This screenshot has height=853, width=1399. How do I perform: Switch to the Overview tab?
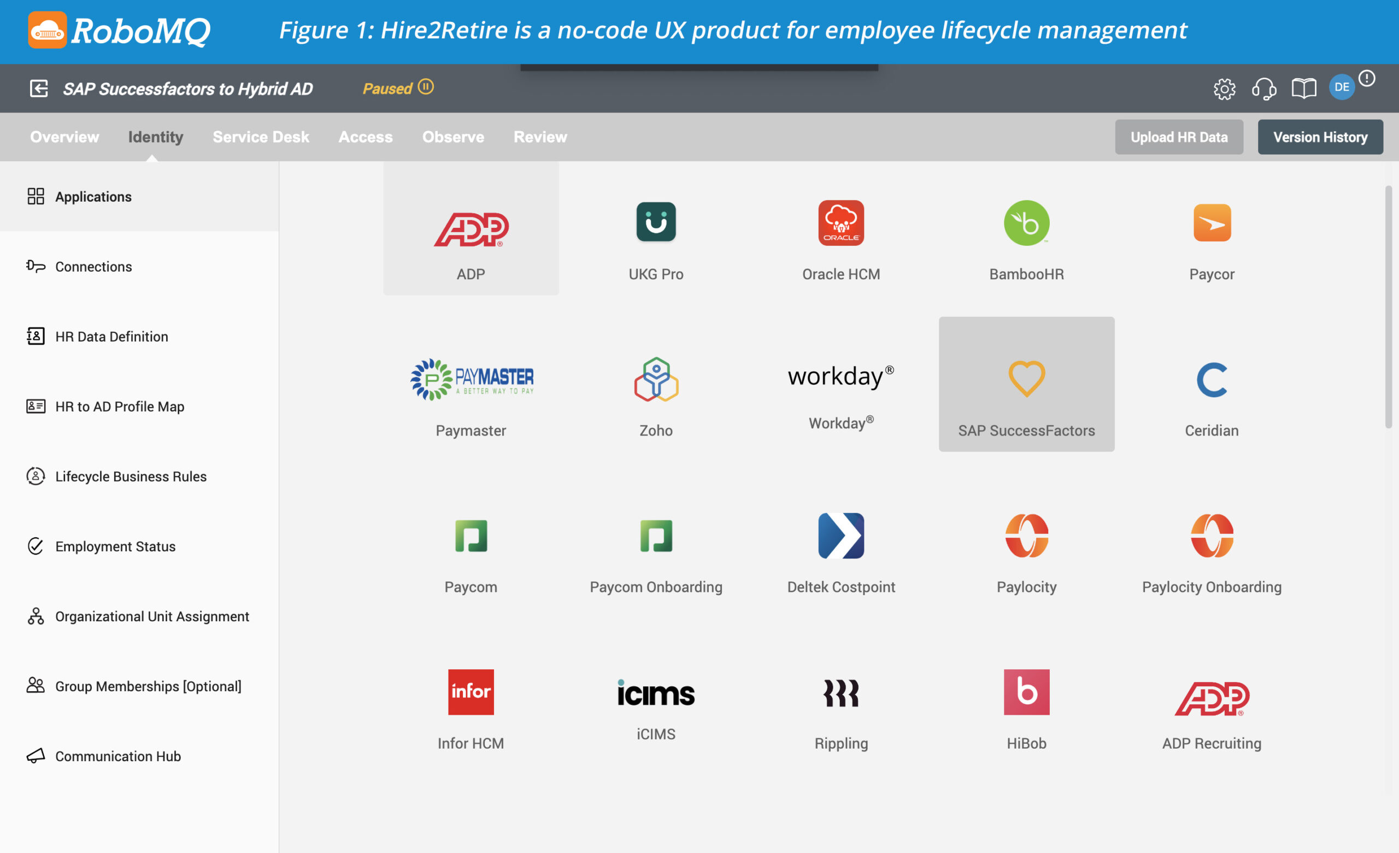tap(64, 137)
